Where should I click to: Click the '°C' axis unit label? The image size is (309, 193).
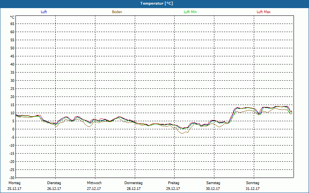pyautogui.click(x=12, y=17)
